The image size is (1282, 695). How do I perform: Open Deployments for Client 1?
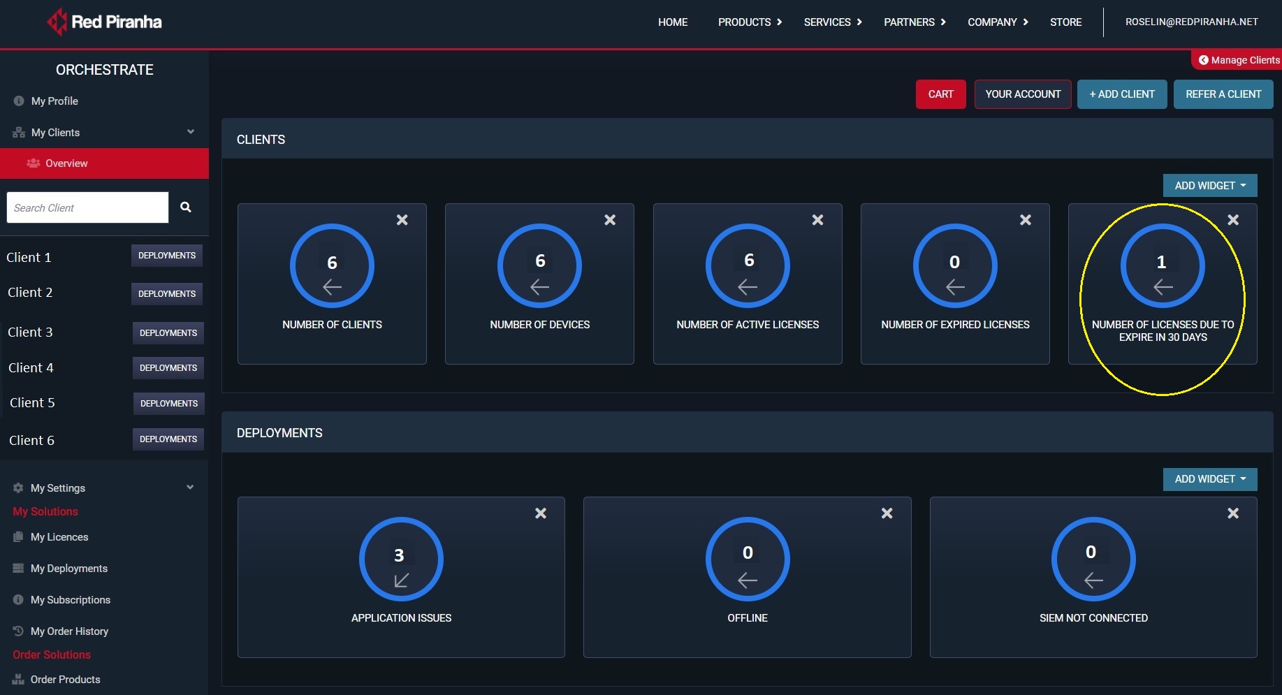[167, 256]
